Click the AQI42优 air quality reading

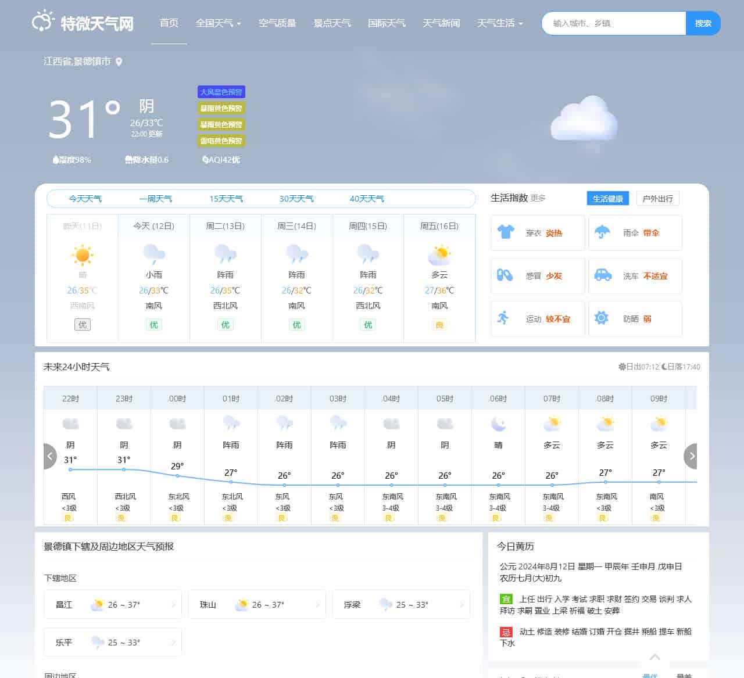tap(221, 160)
